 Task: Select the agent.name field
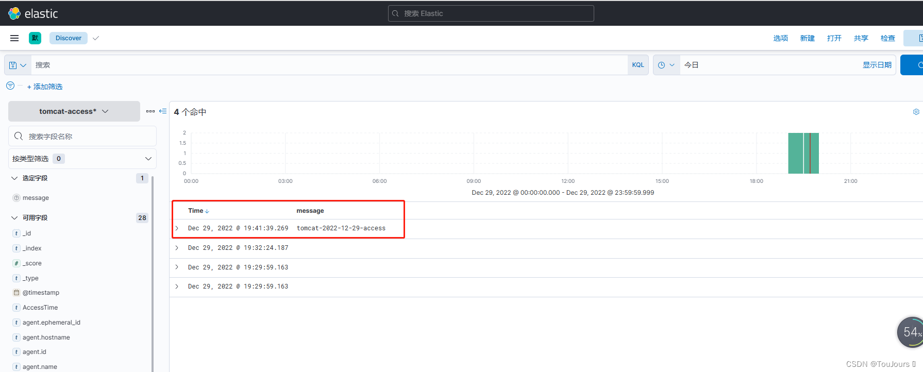coord(40,367)
